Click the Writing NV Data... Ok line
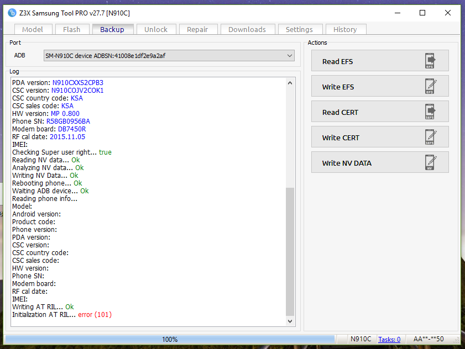This screenshot has height=349, width=465. (45, 176)
